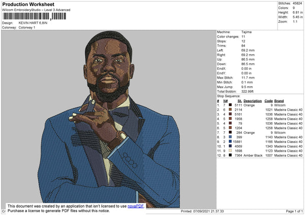Select the 'Amber Black' description

[x=253, y=156]
